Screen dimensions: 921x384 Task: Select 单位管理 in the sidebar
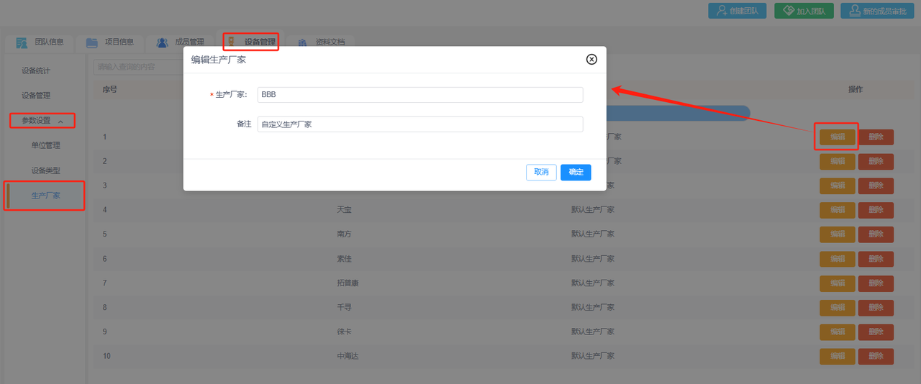tap(45, 145)
